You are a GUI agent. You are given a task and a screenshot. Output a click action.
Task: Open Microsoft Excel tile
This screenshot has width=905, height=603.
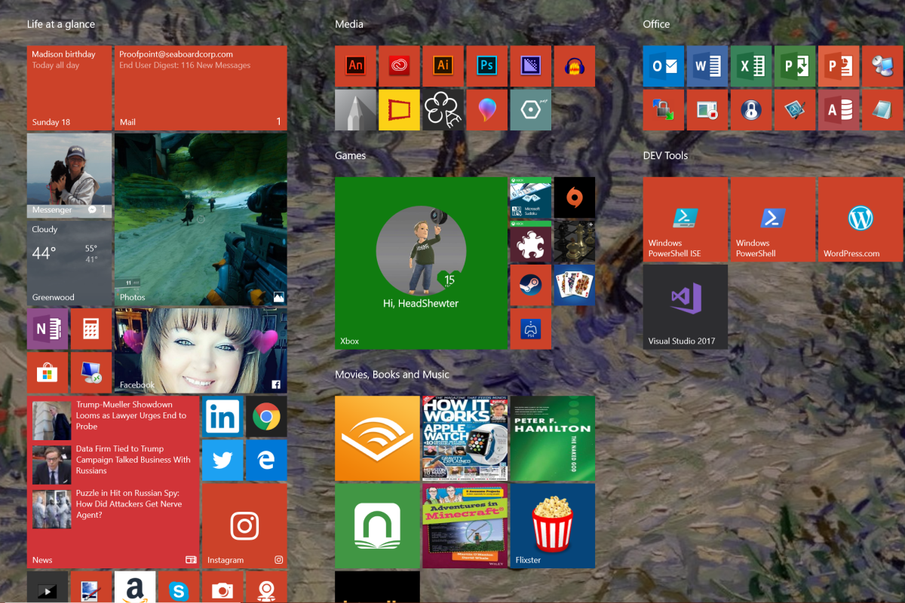[750, 66]
